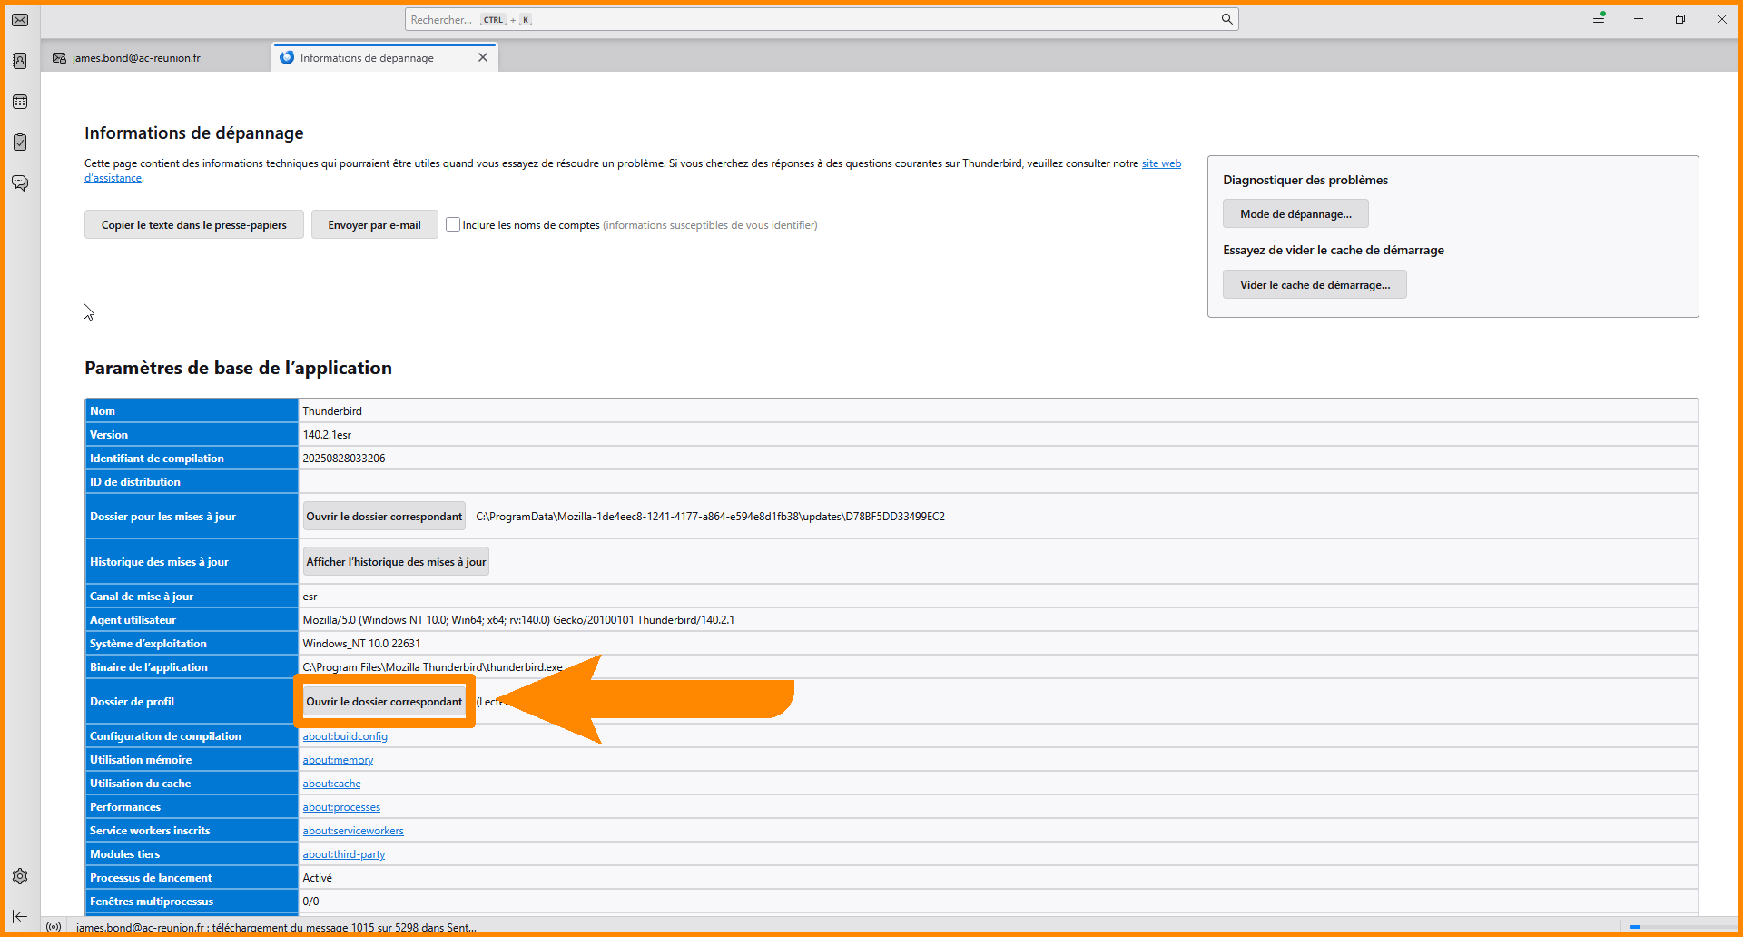Image resolution: width=1743 pixels, height=937 pixels.
Task: Open the about:memory link
Action: click(x=338, y=760)
